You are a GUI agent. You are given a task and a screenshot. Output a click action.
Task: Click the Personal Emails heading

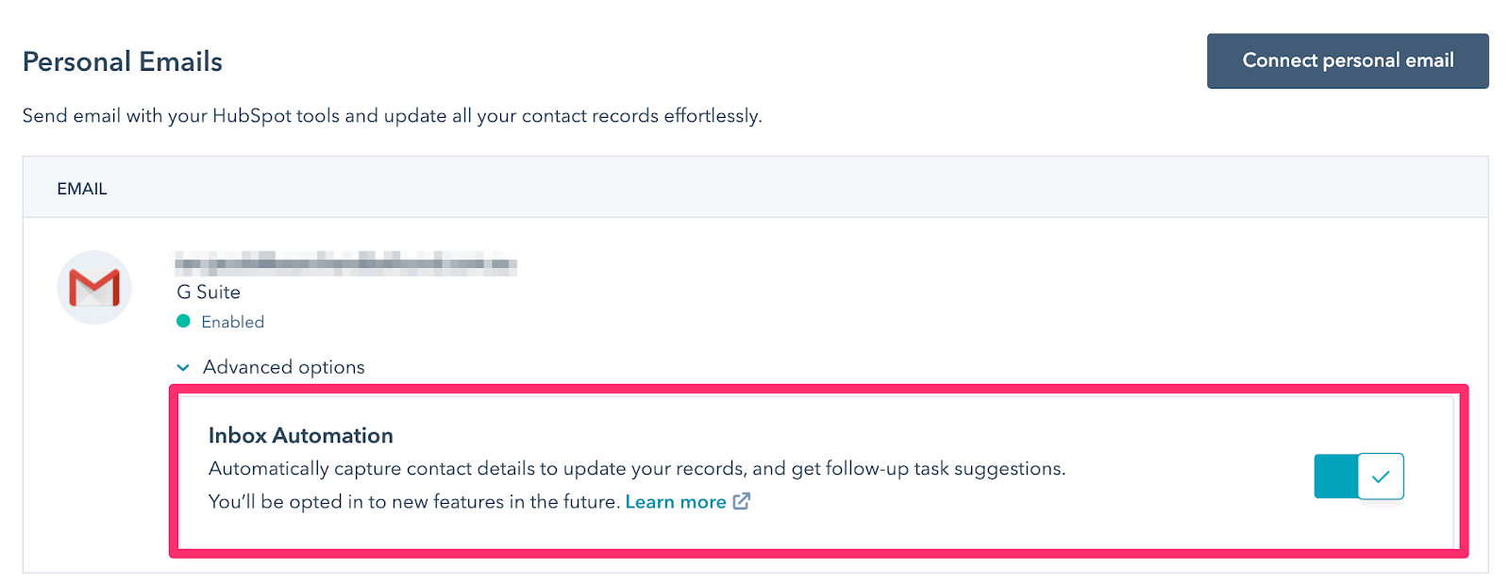(123, 62)
